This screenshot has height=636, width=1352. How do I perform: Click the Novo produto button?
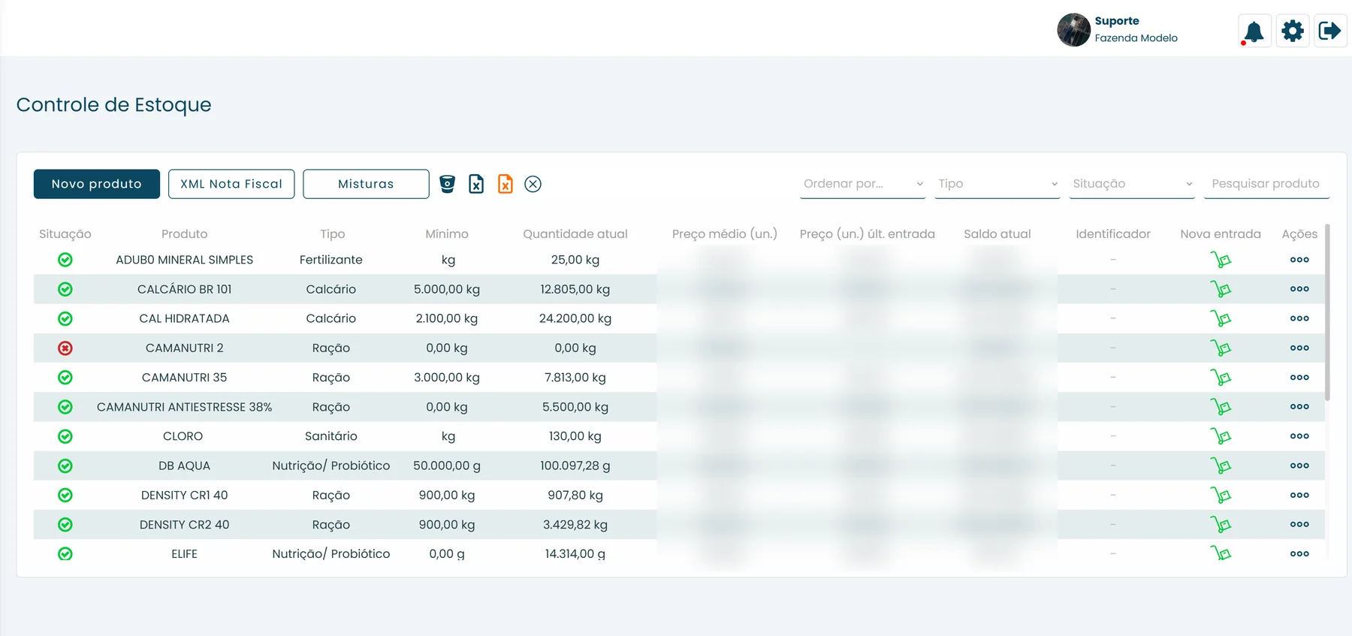pos(97,184)
